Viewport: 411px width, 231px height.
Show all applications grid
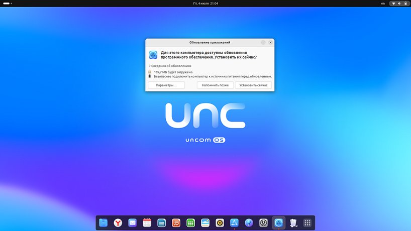click(307, 223)
